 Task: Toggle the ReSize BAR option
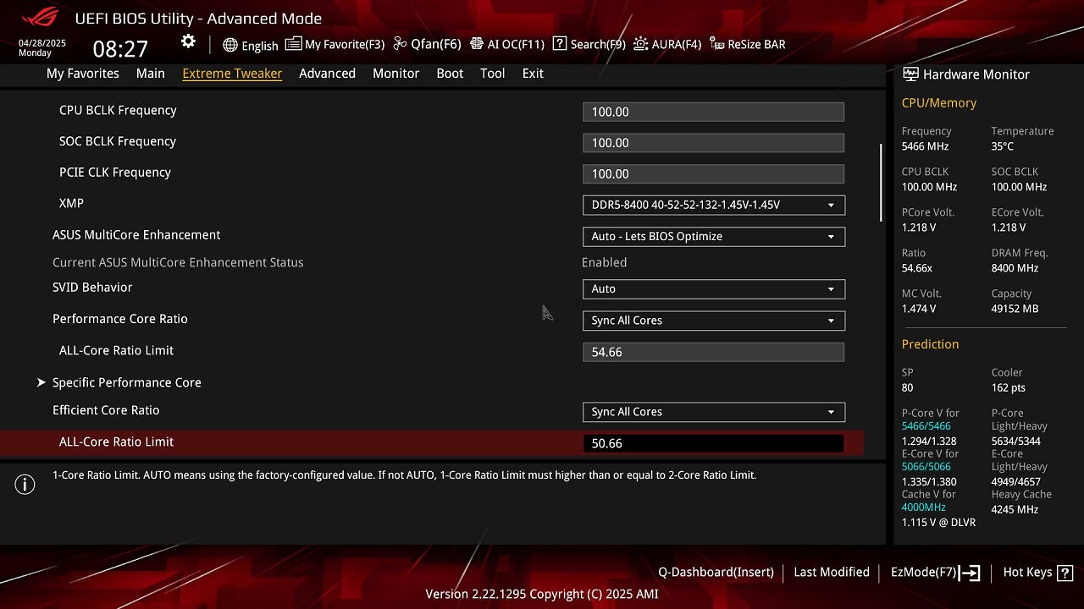click(748, 44)
